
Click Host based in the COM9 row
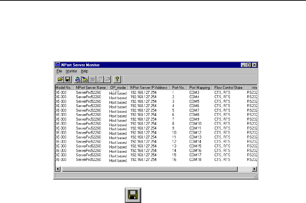(x=118, y=121)
